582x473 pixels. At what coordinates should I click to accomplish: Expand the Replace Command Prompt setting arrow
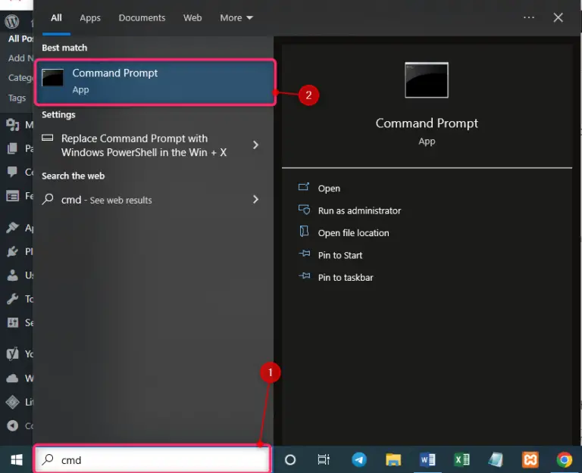click(255, 145)
